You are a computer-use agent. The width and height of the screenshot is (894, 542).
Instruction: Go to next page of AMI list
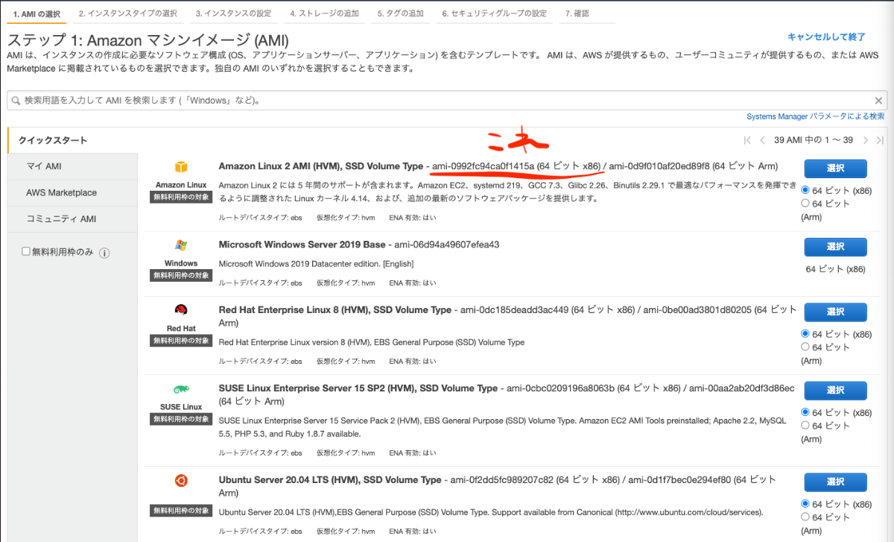point(866,140)
